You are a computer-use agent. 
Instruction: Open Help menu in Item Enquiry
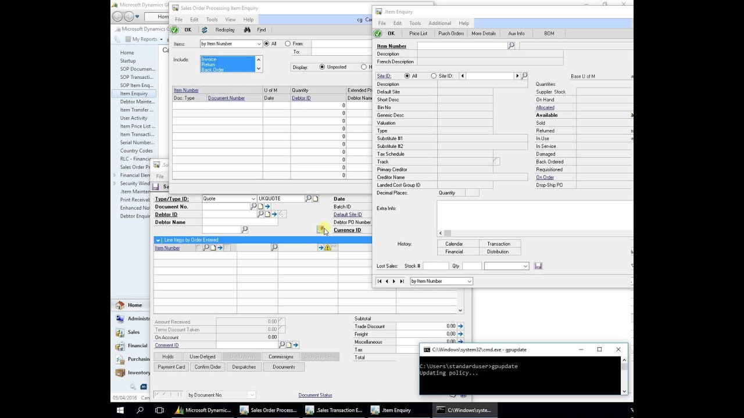point(463,23)
